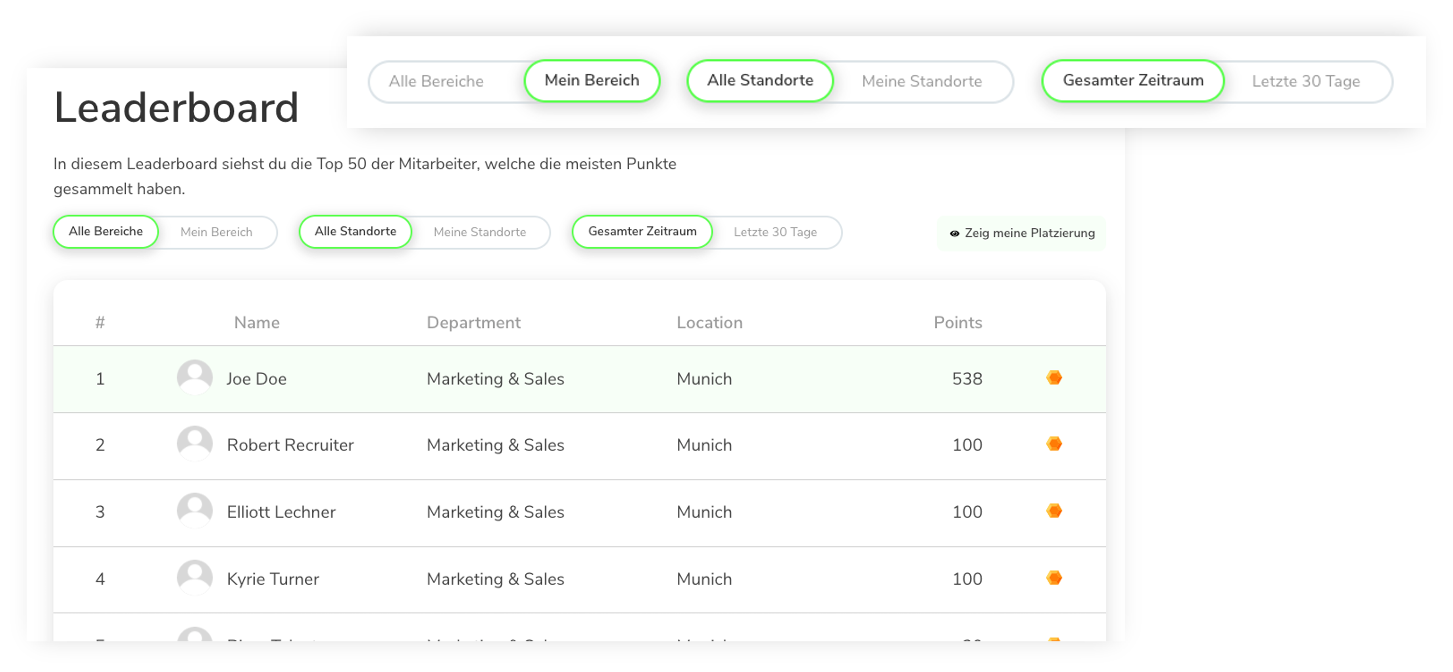Select Meine Standorte in the lower filter row
This screenshot has width=1453, height=672.
point(479,232)
